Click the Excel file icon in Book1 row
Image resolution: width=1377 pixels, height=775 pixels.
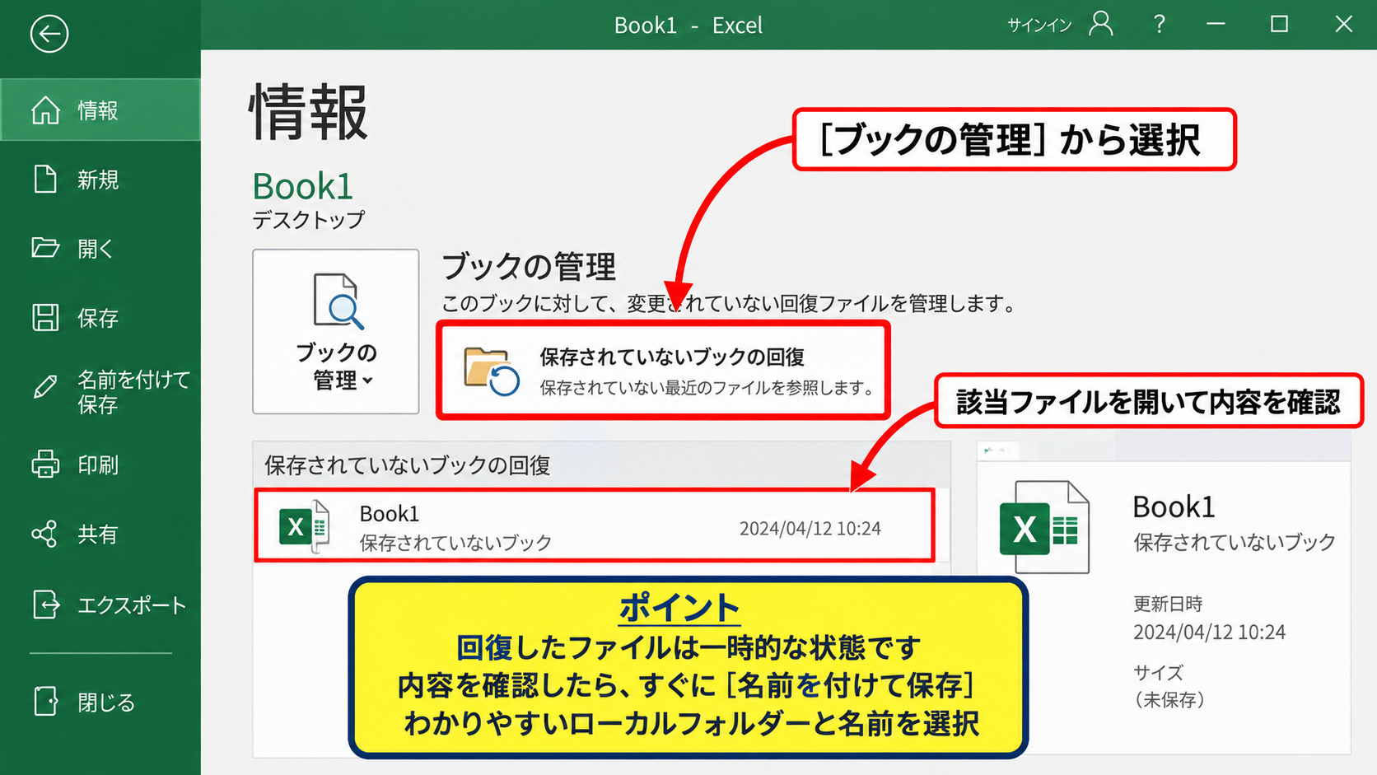304,526
